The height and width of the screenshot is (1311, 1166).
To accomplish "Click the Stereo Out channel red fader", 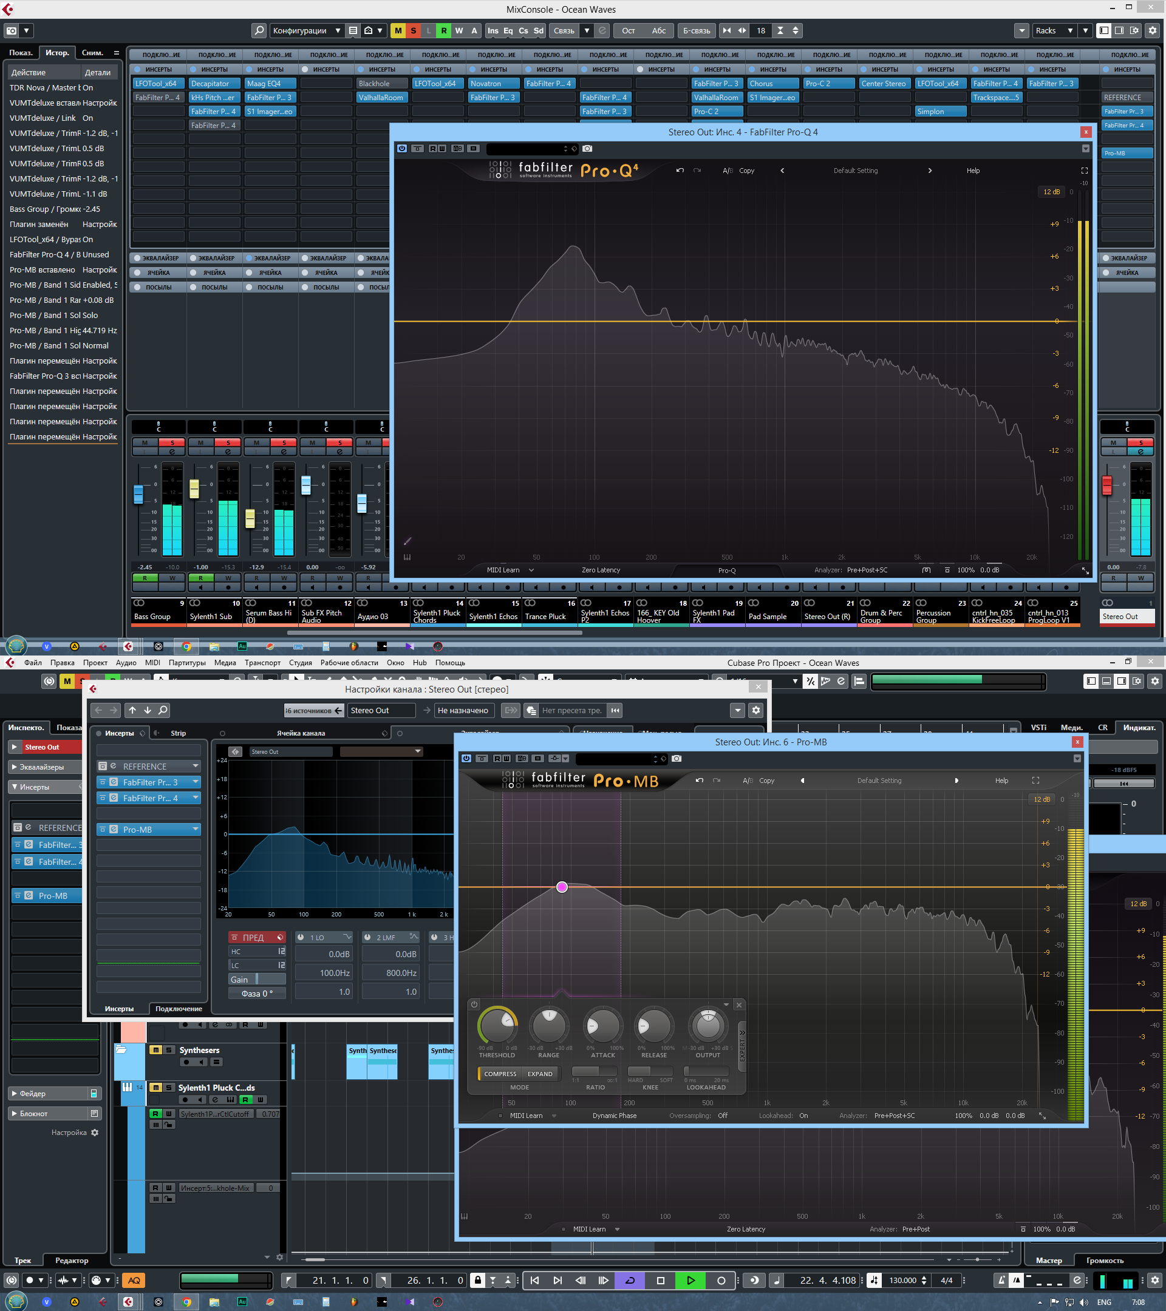I will [1107, 485].
